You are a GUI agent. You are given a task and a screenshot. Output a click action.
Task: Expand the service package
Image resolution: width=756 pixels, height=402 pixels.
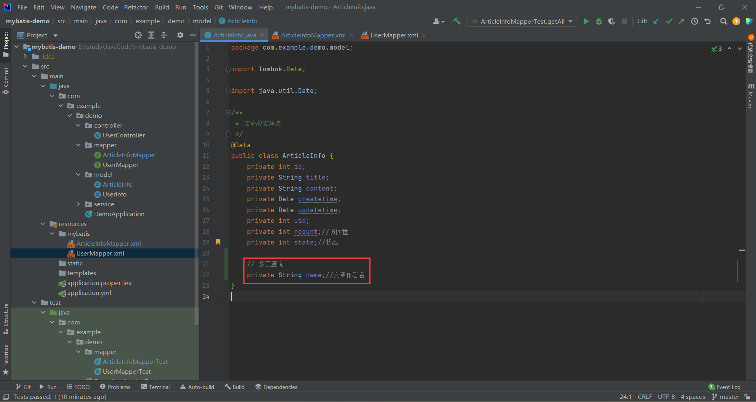point(78,204)
